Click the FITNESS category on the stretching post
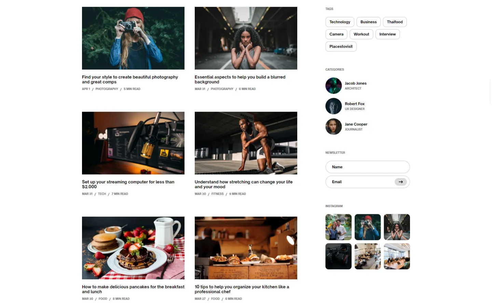The width and height of the screenshot is (492, 307). (217, 194)
